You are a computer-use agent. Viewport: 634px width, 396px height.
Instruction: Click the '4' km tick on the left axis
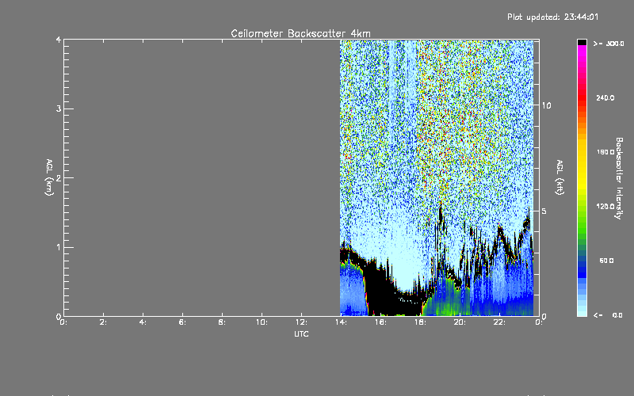coord(59,40)
